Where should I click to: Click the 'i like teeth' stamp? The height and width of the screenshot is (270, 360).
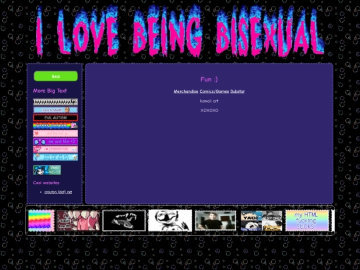tap(78, 221)
